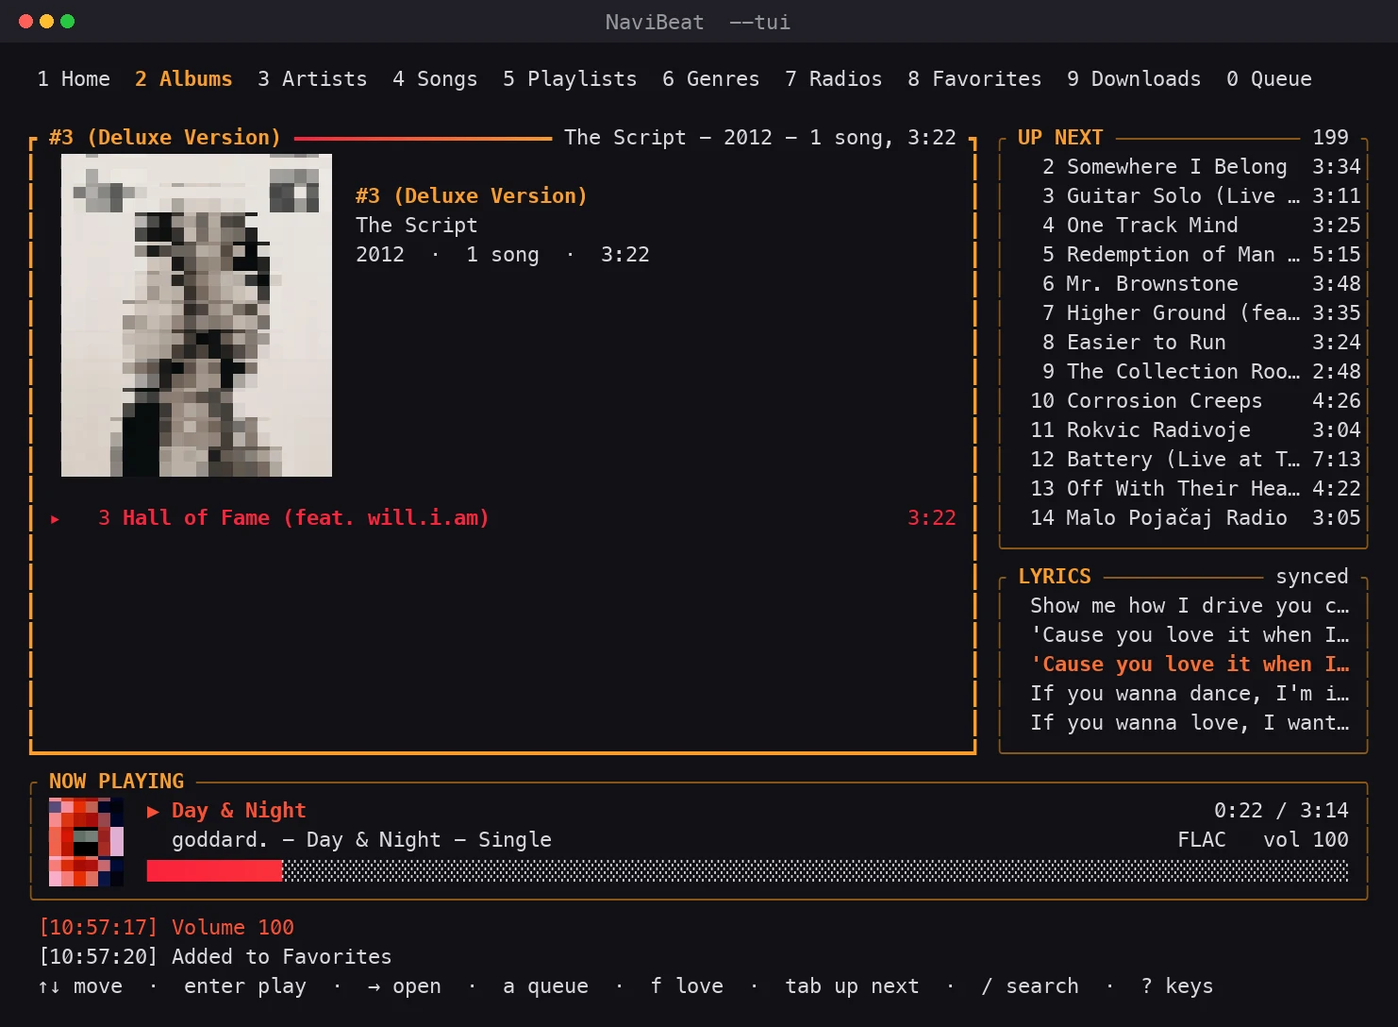The height and width of the screenshot is (1027, 1398).
Task: Open the Artists tab
Action: tap(312, 78)
